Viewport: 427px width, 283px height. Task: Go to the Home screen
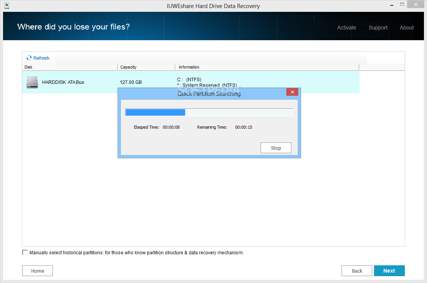coord(38,271)
